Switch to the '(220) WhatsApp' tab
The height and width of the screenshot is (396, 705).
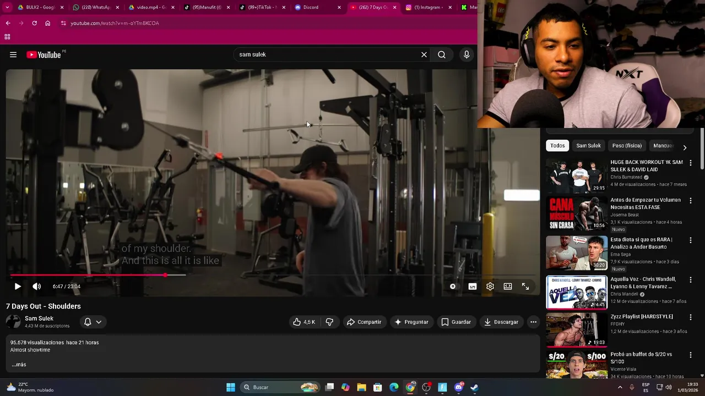click(96, 7)
